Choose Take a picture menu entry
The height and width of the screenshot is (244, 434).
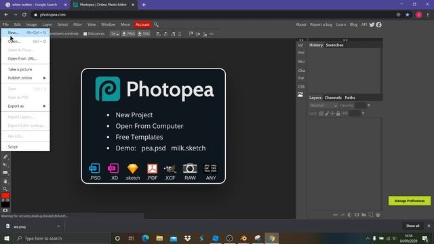click(26, 69)
